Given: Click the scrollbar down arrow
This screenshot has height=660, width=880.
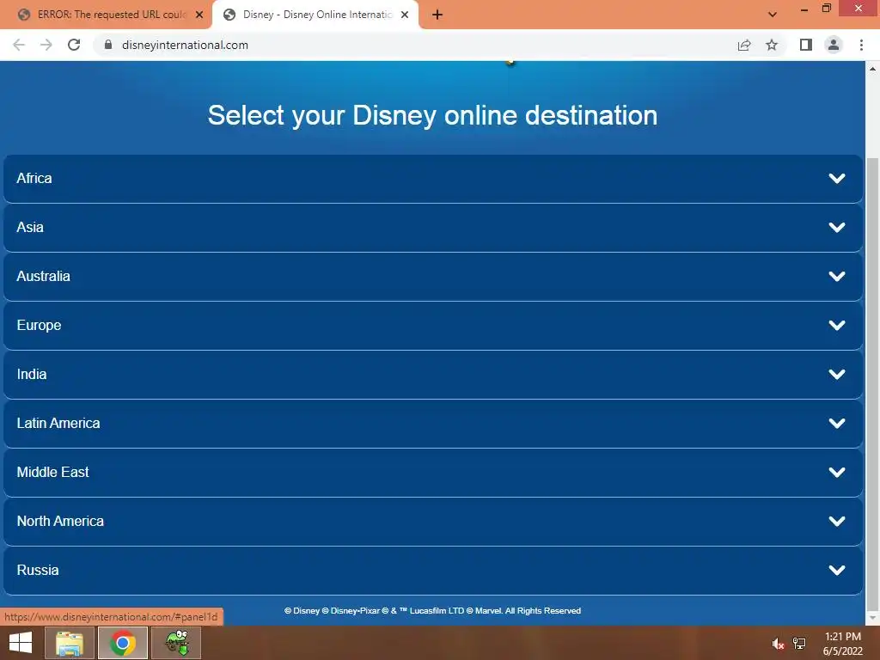Looking at the screenshot, I should click(x=872, y=618).
